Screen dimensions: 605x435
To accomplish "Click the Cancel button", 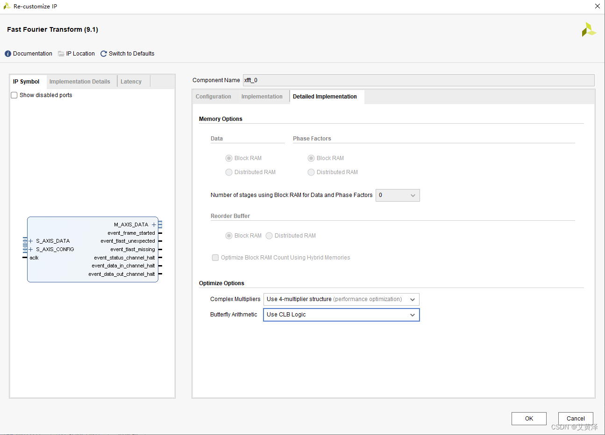I will pos(576,419).
